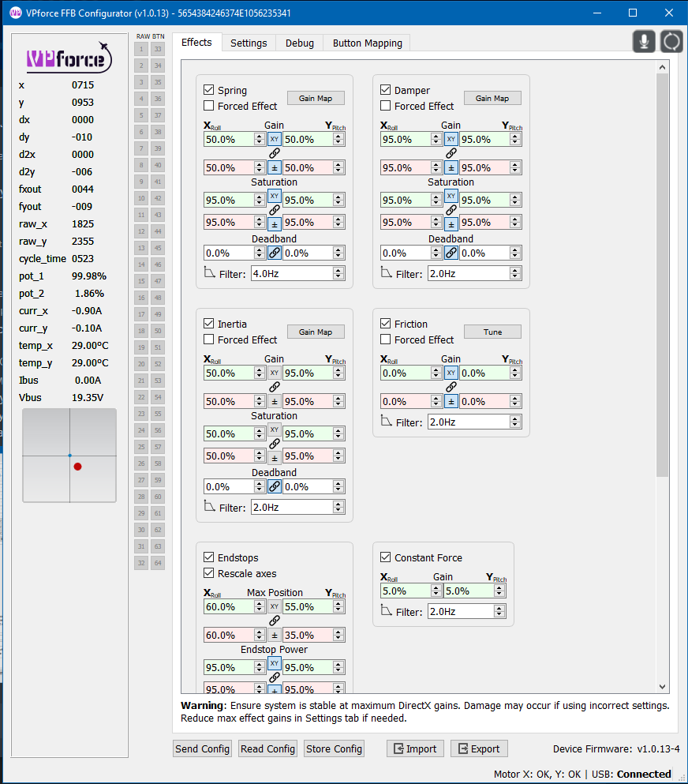The width and height of the screenshot is (688, 784).
Task: Open Damper Gain Map
Action: point(492,99)
